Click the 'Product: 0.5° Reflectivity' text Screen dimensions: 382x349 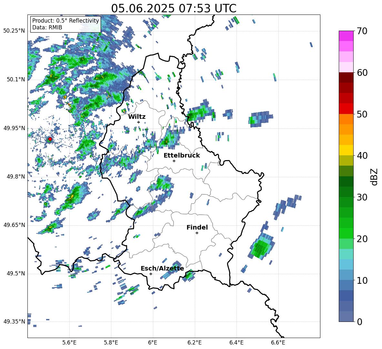65,21
